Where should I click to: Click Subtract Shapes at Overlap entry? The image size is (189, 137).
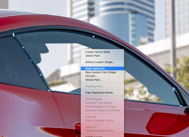coord(102,110)
